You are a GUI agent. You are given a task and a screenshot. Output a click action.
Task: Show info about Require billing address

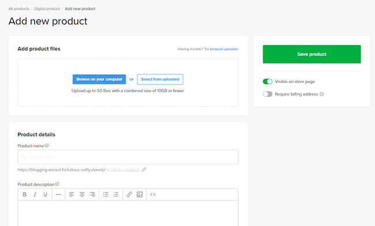(x=322, y=94)
